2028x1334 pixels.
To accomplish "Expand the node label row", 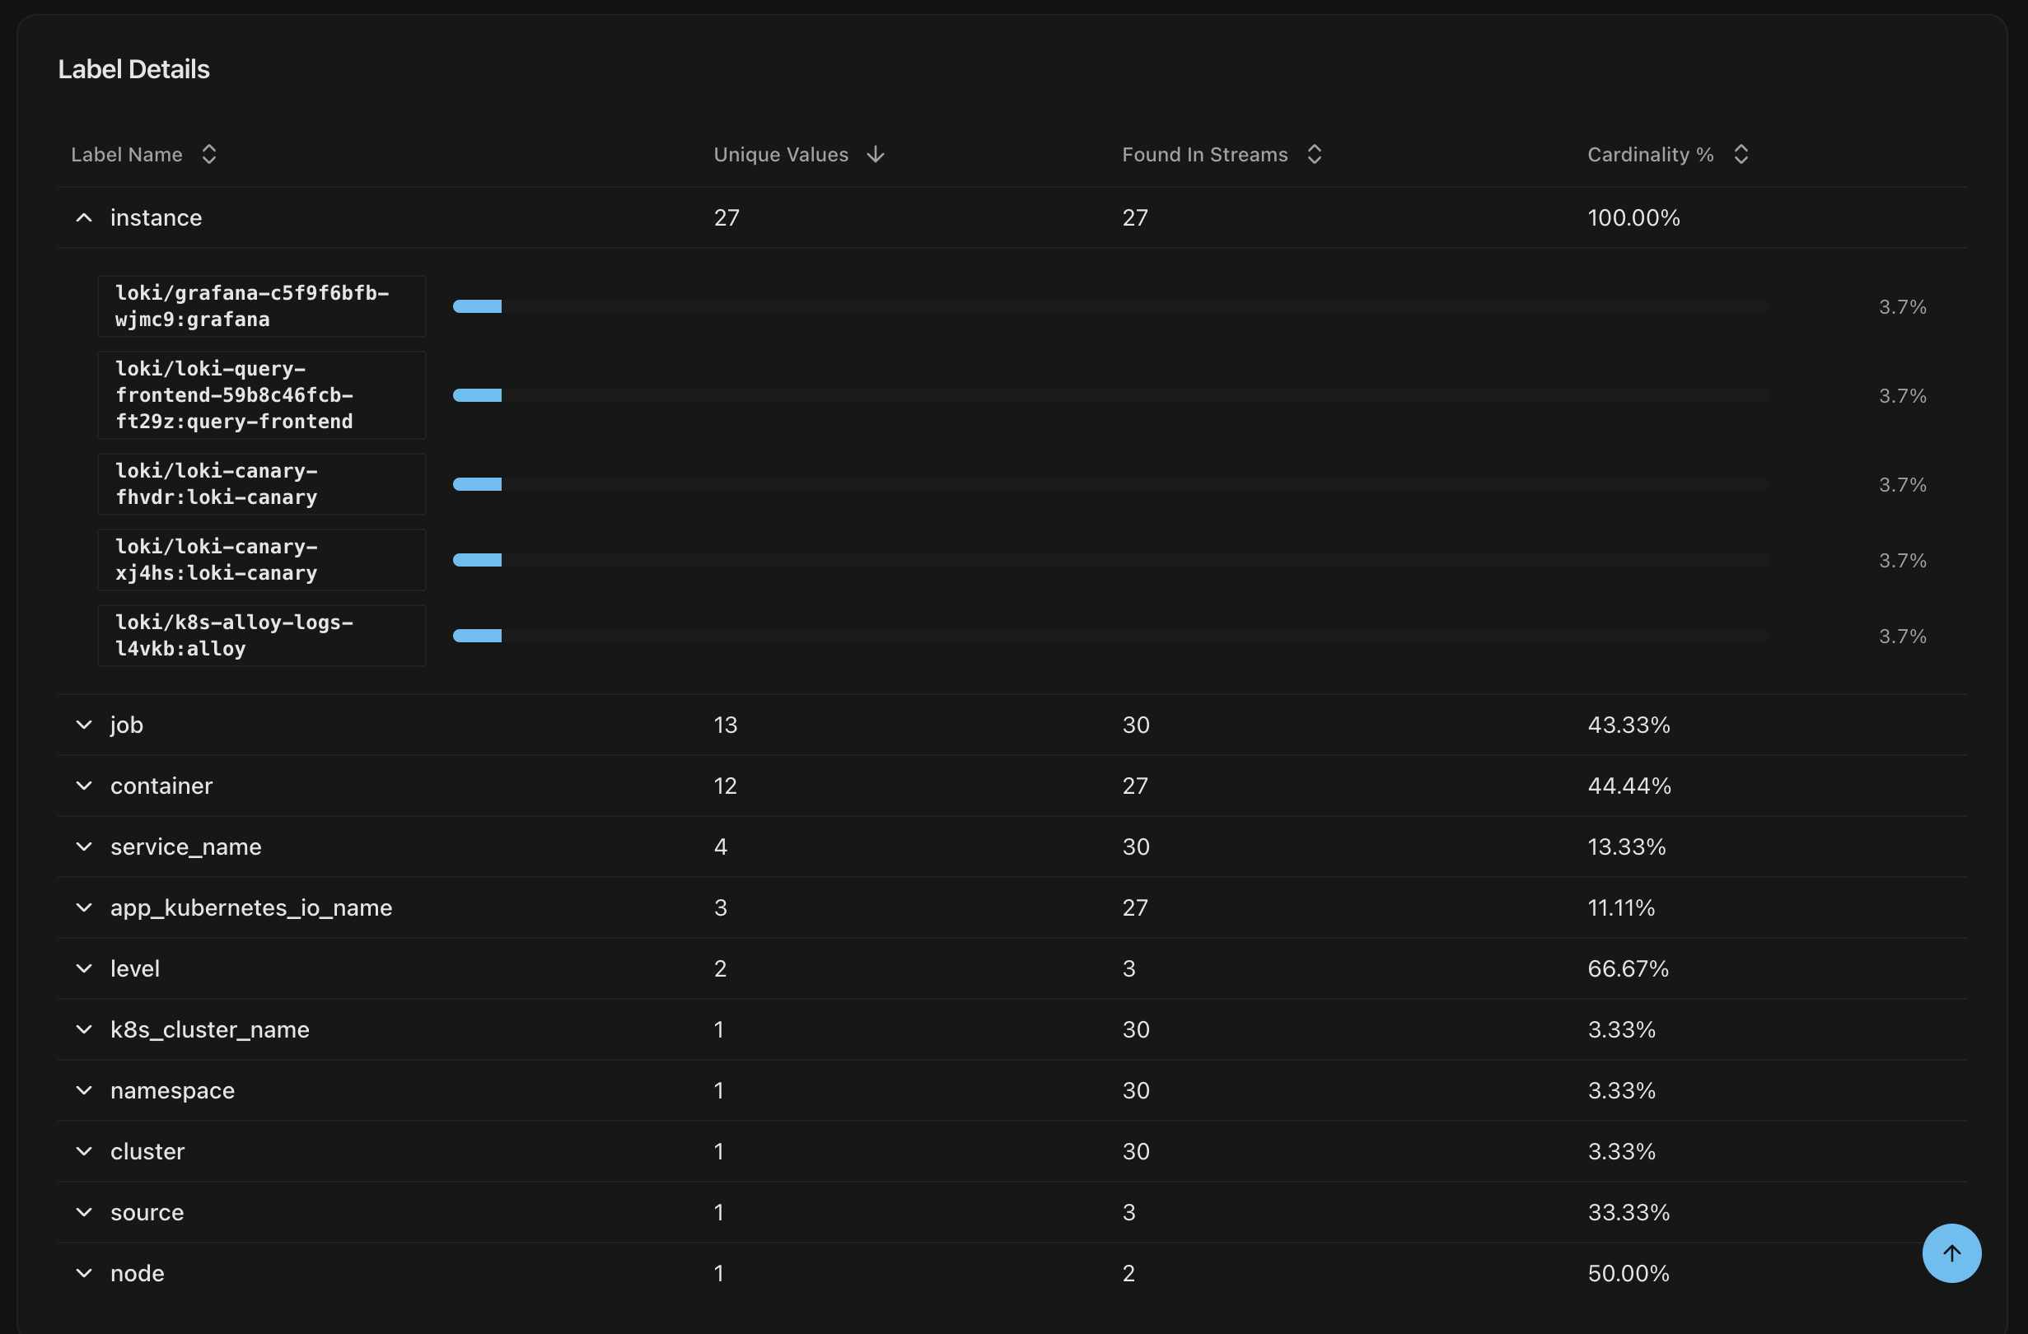I will tap(83, 1273).
